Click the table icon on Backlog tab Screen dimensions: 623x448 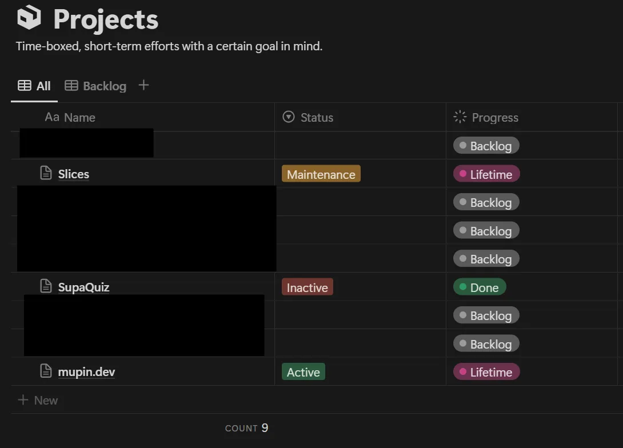pos(71,86)
